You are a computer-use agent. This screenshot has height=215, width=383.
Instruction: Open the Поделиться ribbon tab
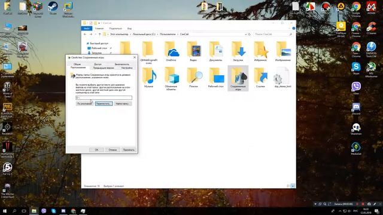pos(115,29)
